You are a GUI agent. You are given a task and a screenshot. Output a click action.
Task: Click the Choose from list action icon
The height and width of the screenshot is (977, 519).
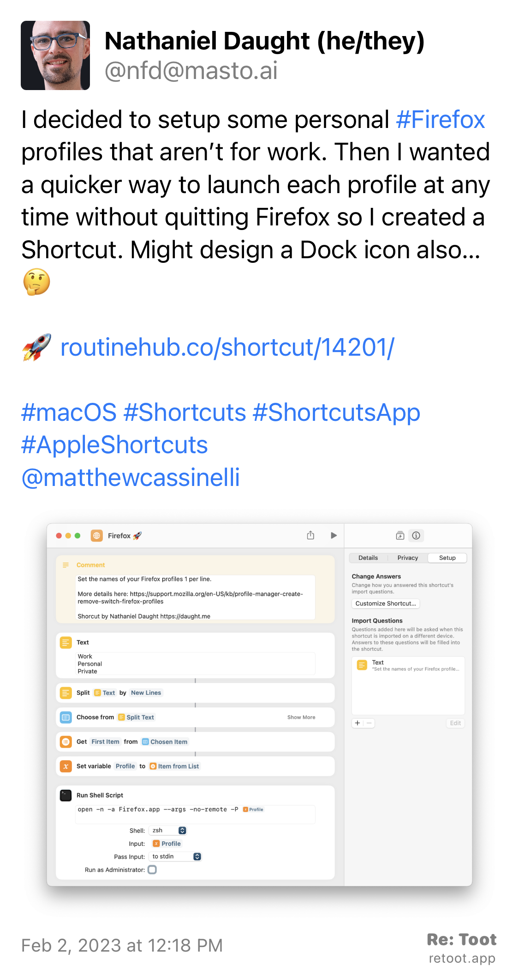point(66,717)
